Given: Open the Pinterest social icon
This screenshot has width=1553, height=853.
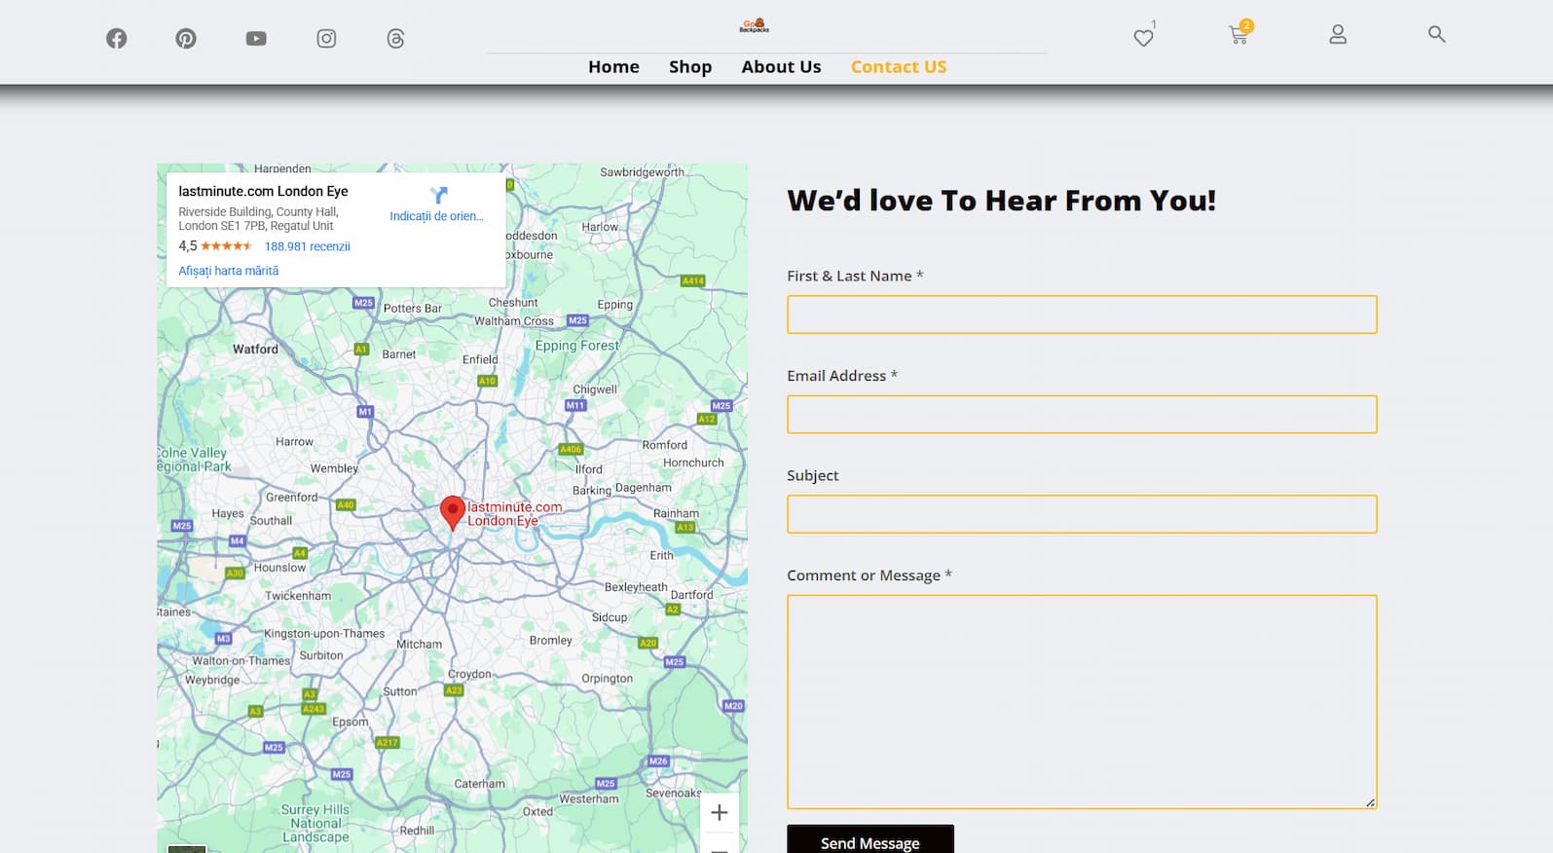Looking at the screenshot, I should point(186,39).
